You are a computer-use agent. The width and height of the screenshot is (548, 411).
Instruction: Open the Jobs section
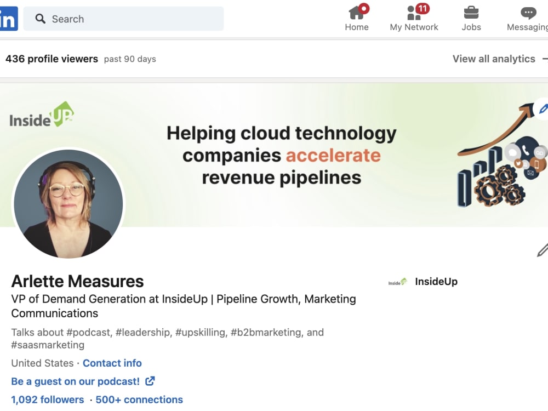click(471, 18)
